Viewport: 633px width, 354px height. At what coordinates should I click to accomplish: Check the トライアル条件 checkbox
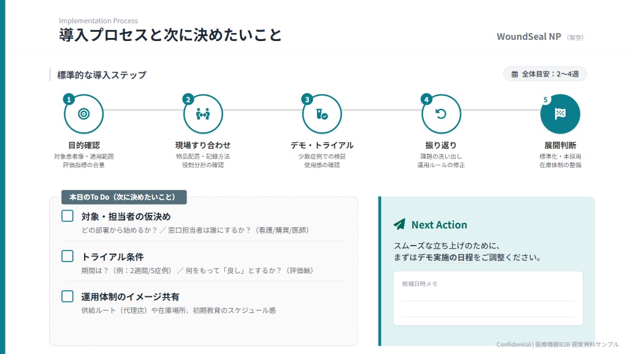coord(67,256)
